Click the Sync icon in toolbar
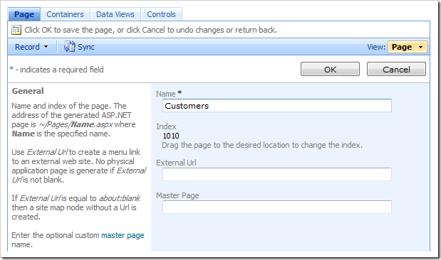Viewport: 441px width, 260px height. (70, 47)
